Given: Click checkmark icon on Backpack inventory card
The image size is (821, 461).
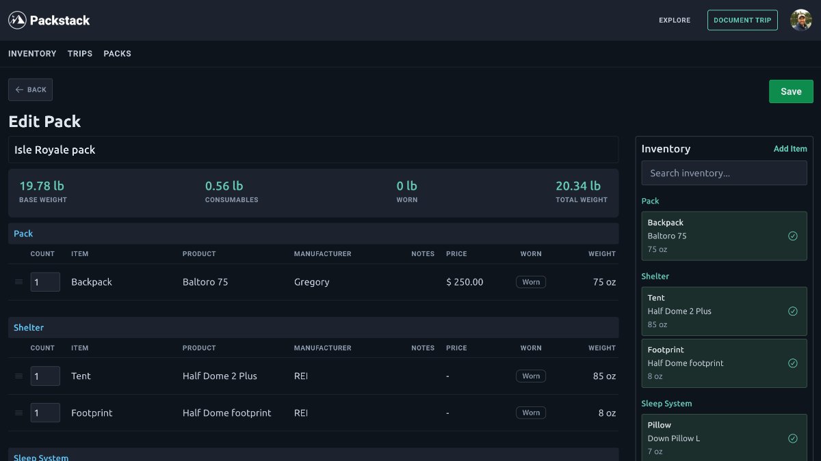Looking at the screenshot, I should 793,236.
